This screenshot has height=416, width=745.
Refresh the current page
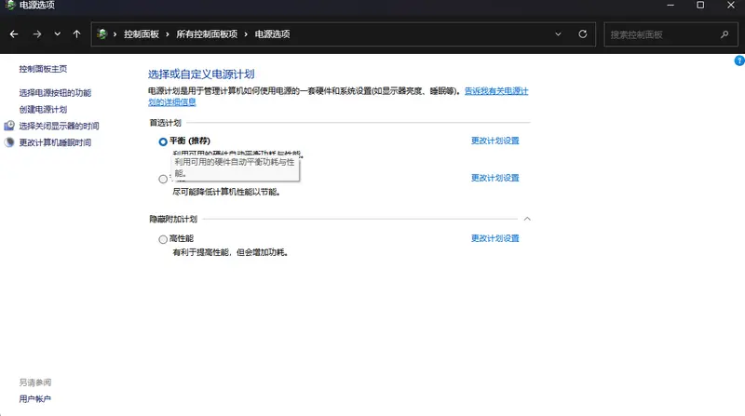[x=583, y=34]
